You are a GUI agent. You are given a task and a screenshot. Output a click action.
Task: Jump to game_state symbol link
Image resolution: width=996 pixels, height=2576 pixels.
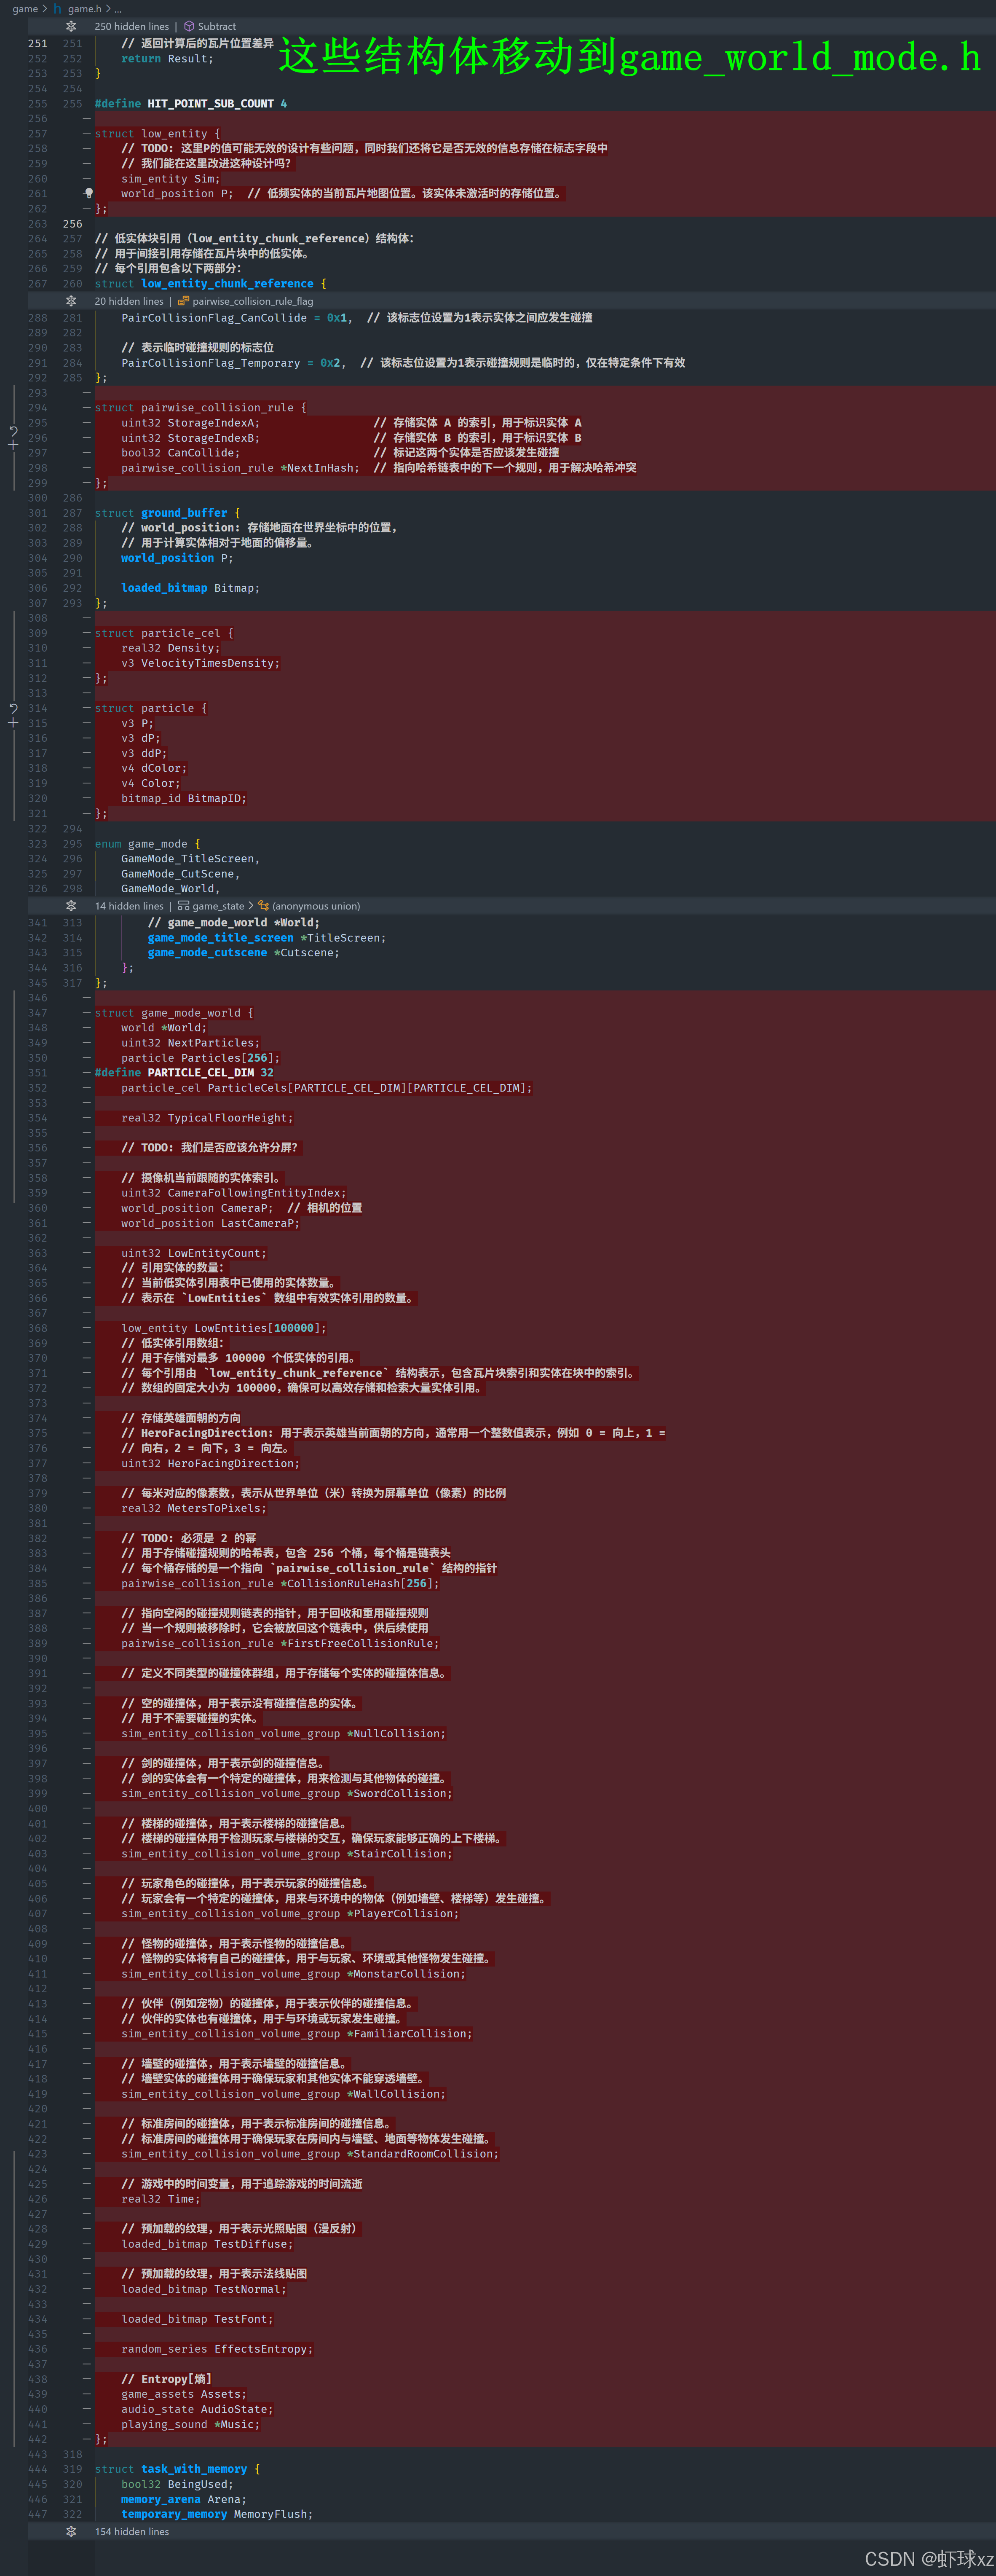218,906
